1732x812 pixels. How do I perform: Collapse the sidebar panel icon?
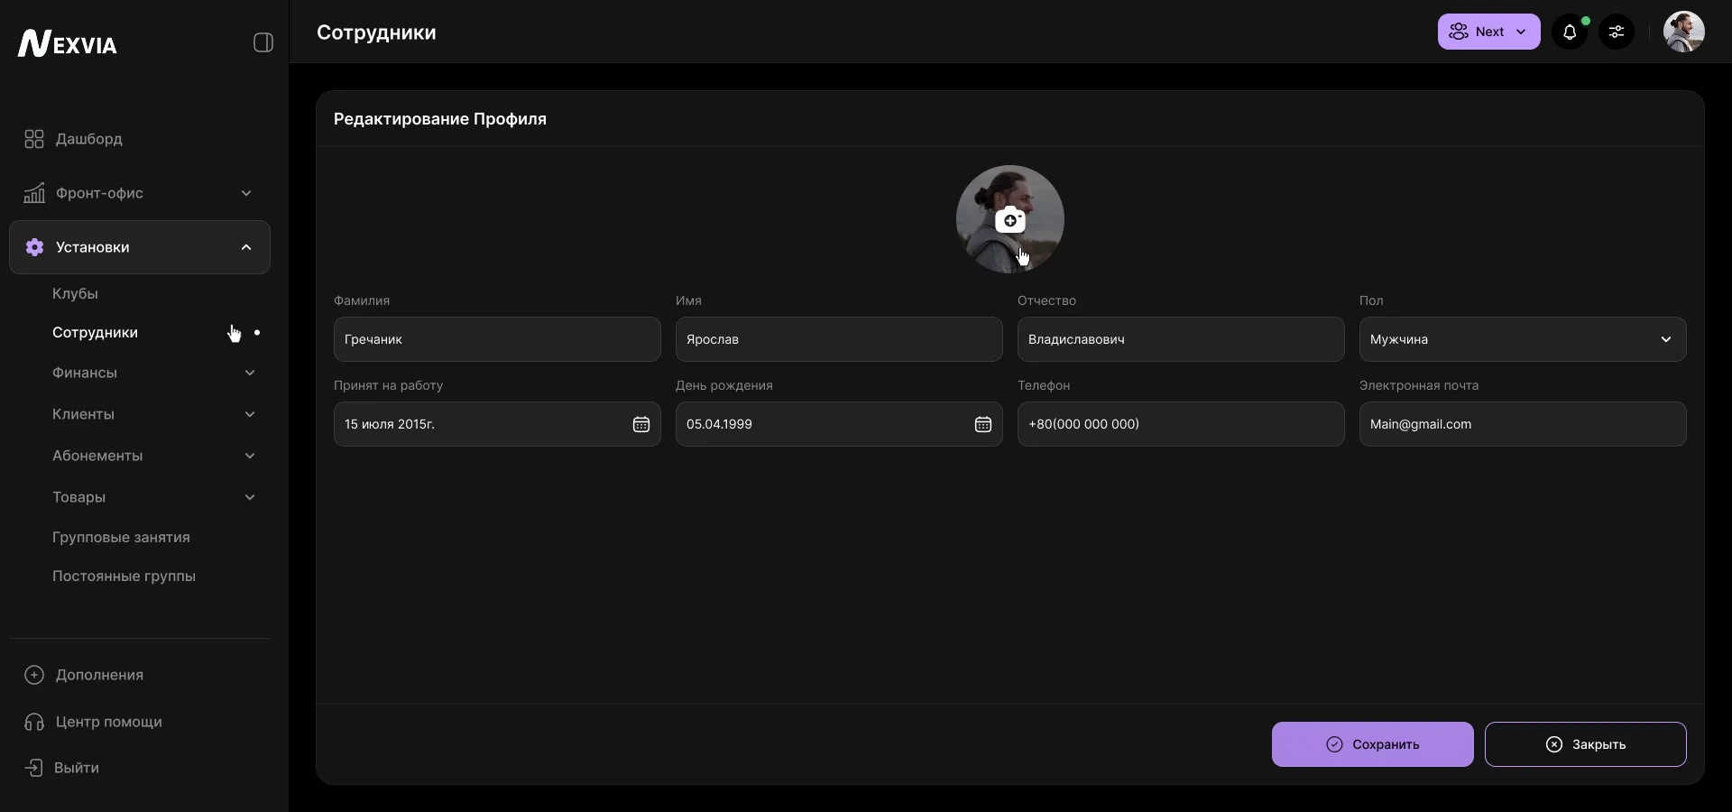[x=263, y=42]
